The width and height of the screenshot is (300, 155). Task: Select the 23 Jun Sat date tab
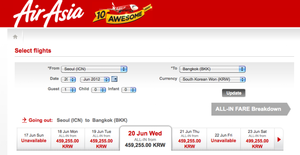pos(257,139)
